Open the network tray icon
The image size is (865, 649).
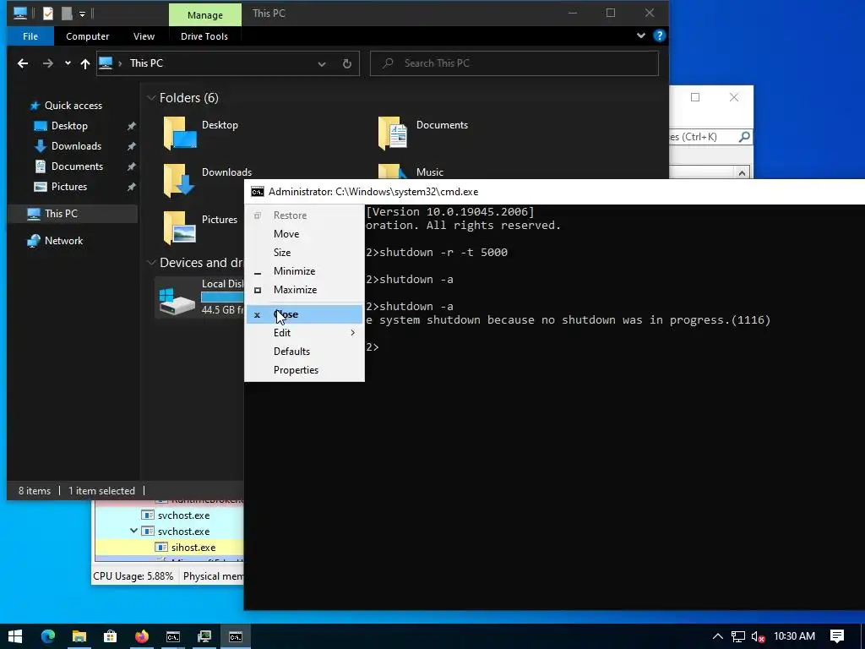coord(738,636)
